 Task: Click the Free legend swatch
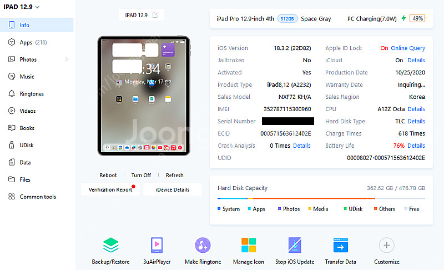coord(406,209)
